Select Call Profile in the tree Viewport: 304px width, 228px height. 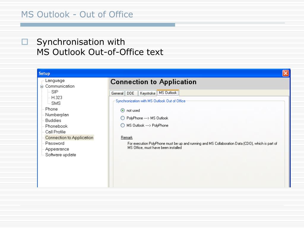click(x=56, y=132)
